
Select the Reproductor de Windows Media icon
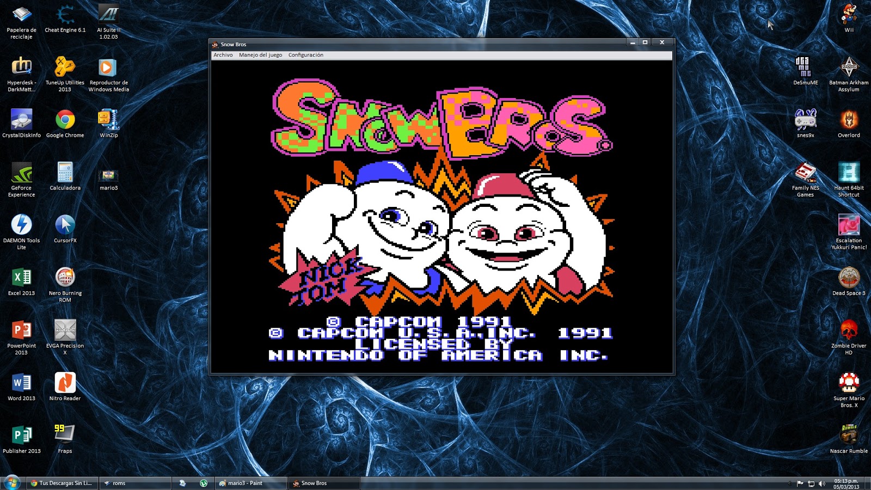[109, 75]
